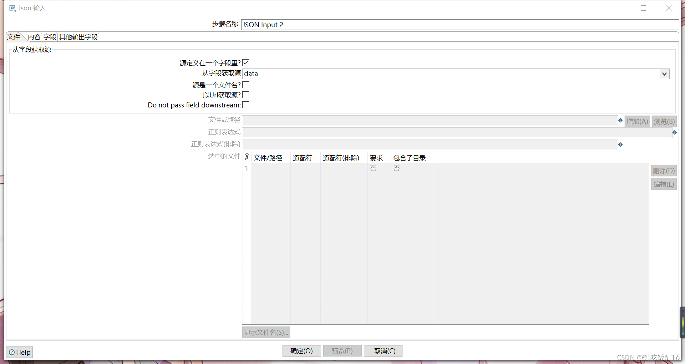This screenshot has width=685, height=364.
Task: Focus the 步骤名称 input containing JSON Input 2
Action: pyautogui.click(x=460, y=25)
